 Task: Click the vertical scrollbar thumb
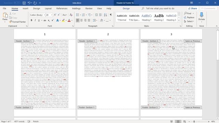[x=218, y=45]
